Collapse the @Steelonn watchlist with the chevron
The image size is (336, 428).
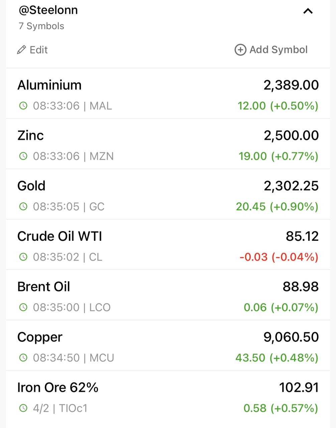point(308,11)
